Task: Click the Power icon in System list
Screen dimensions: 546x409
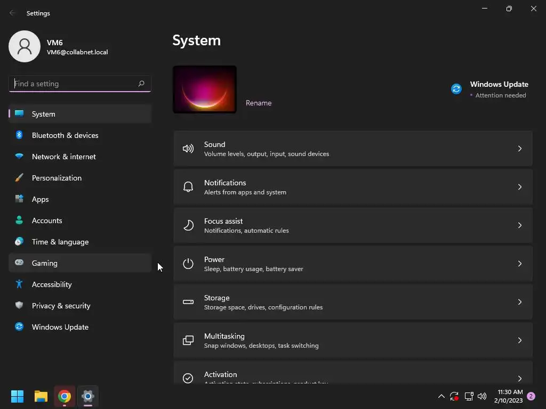Action: click(x=188, y=264)
